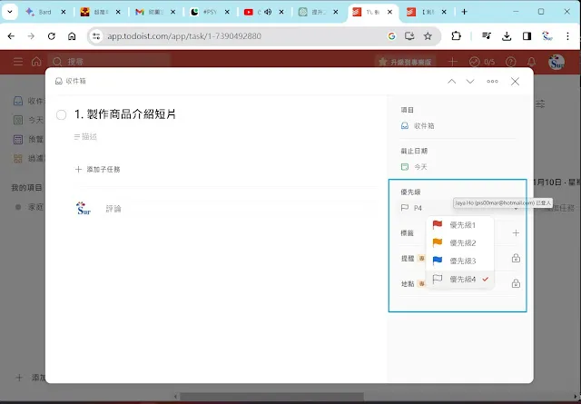581x404 pixels.
Task: Open the Chrome three-dot menu
Action: tap(567, 36)
